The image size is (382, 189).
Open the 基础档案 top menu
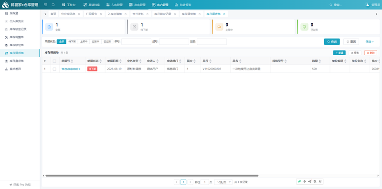point(92,5)
